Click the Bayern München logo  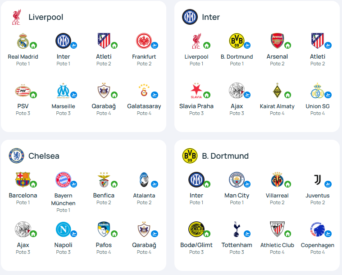63,179
